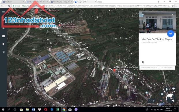
Task: Click the Share icon in left sidebar
Action: pos(3,52)
